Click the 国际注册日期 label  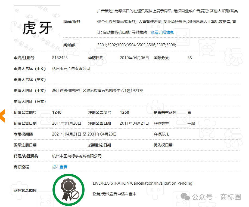click(25, 145)
